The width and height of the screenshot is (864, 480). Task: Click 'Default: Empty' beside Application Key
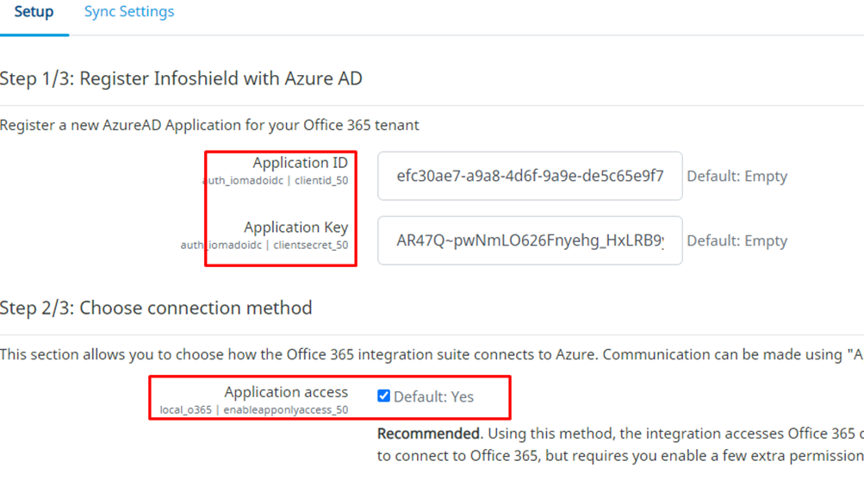737,240
